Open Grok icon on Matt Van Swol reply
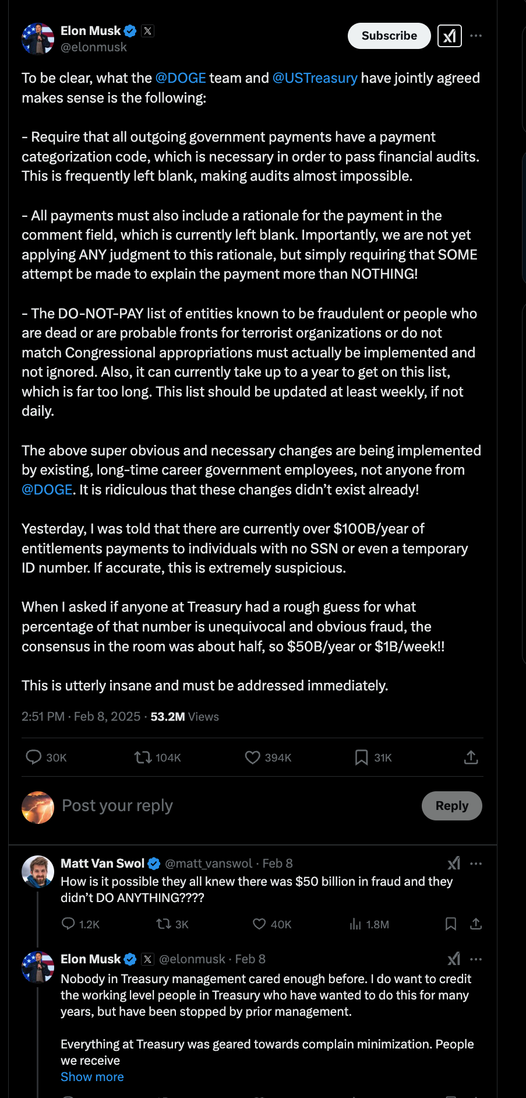The width and height of the screenshot is (526, 1098). coord(453,863)
